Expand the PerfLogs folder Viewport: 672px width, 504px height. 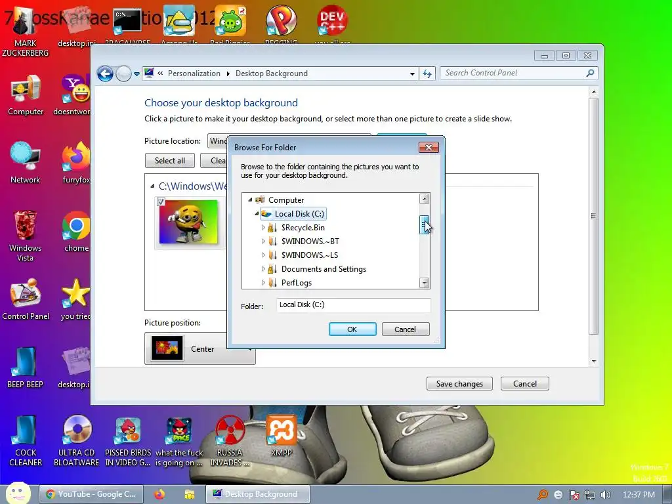(x=263, y=282)
